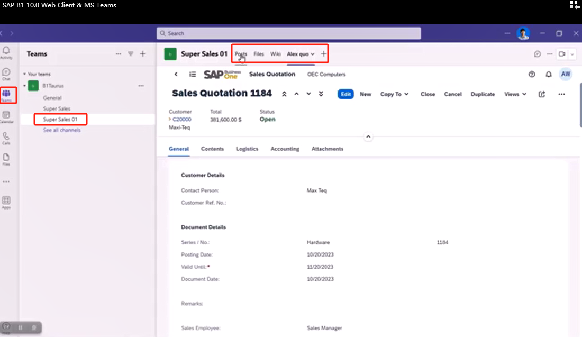582x337 pixels.
Task: Expand customer C20000 link arrow
Action: [170, 119]
